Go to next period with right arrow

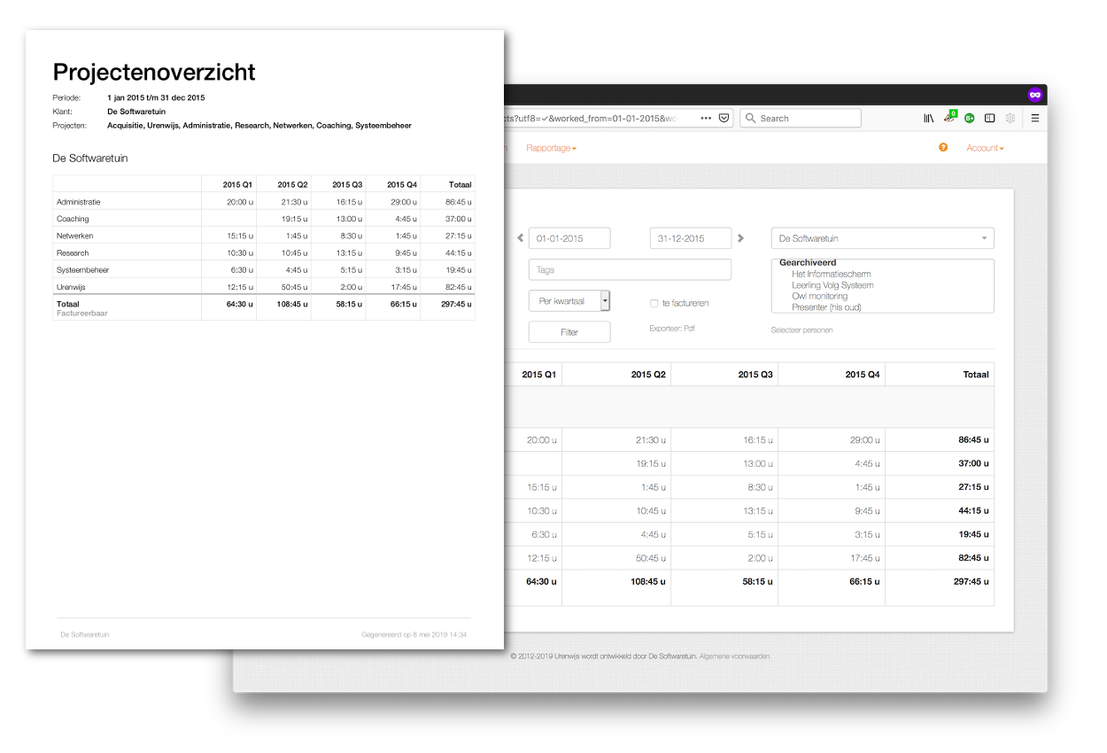740,238
